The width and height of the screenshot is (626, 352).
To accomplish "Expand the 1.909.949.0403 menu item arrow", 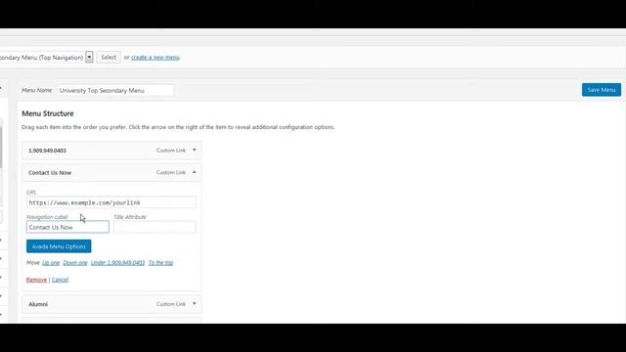I will click(x=195, y=150).
